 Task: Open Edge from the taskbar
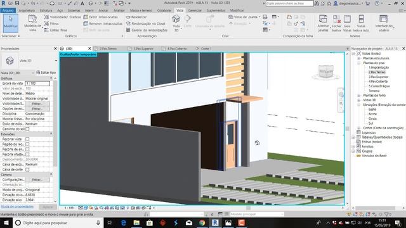(x=124, y=222)
